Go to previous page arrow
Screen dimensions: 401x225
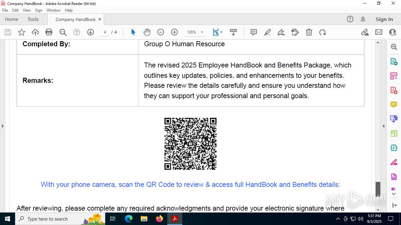point(77,32)
